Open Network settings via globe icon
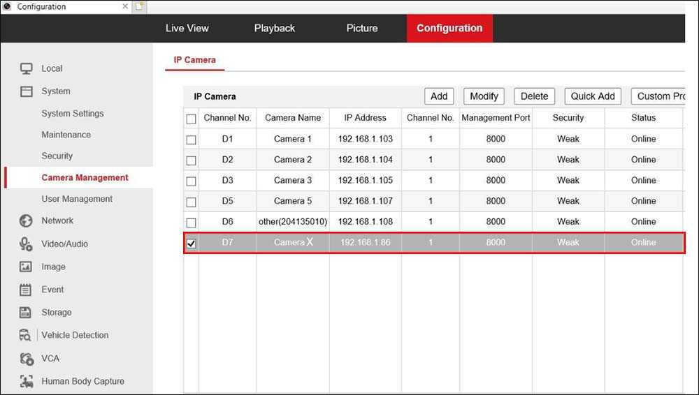 pyautogui.click(x=27, y=221)
